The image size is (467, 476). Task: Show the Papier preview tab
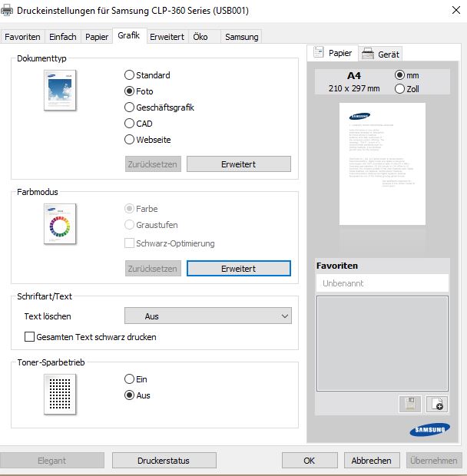[333, 53]
